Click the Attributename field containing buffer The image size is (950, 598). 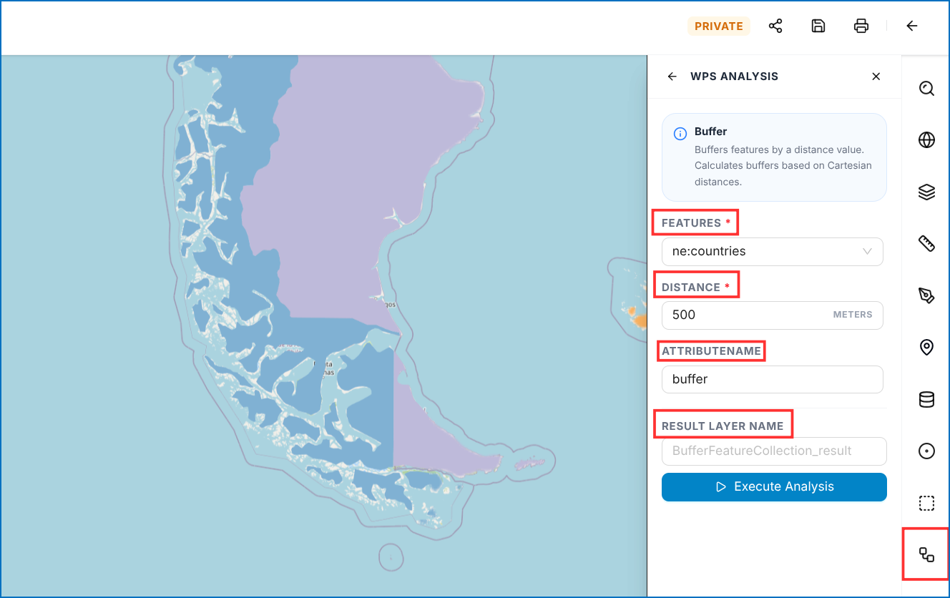(x=773, y=379)
